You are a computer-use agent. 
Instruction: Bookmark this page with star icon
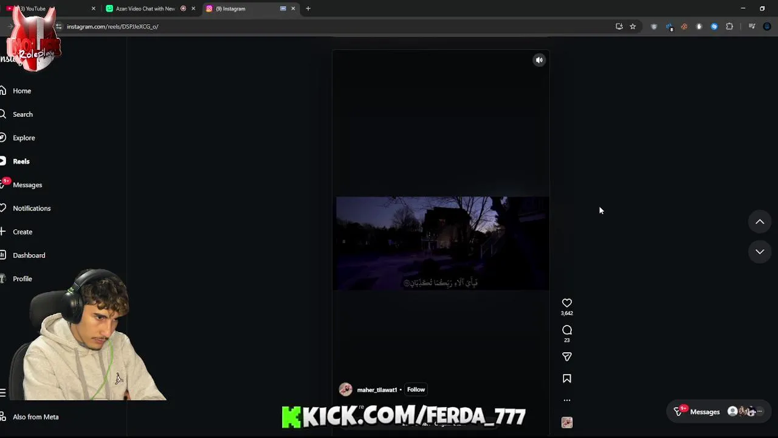[x=633, y=27]
